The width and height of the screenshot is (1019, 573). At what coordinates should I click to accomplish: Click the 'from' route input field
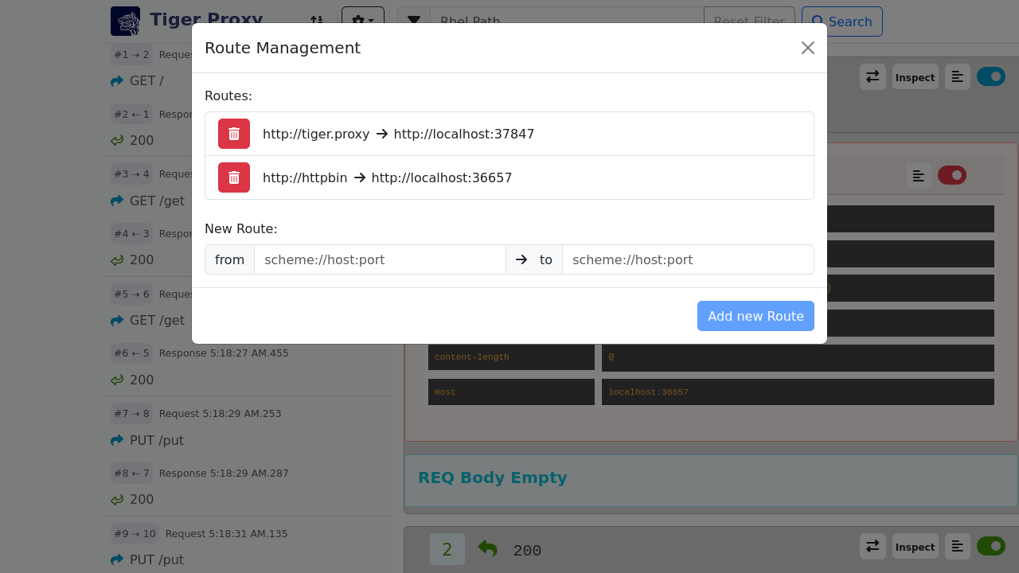click(x=380, y=259)
